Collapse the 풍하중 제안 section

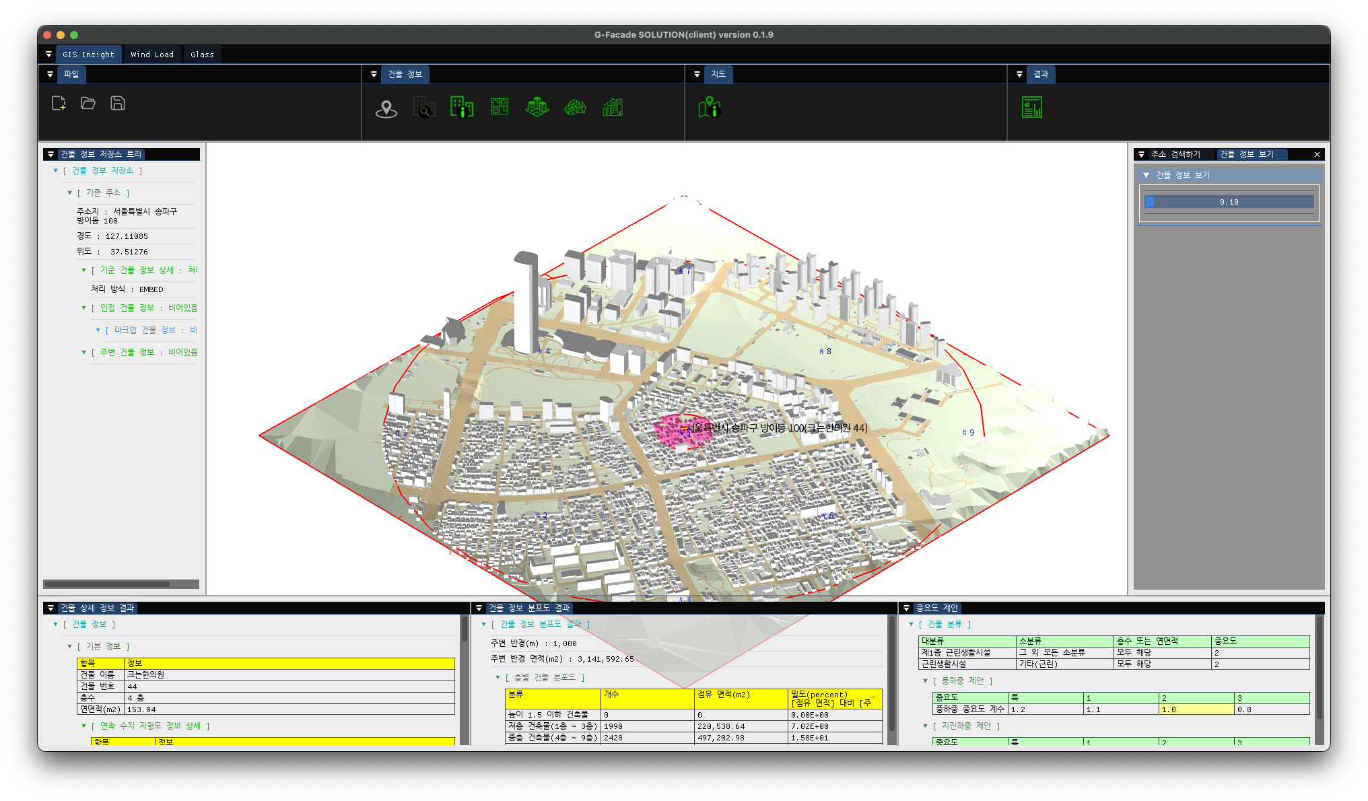(925, 681)
